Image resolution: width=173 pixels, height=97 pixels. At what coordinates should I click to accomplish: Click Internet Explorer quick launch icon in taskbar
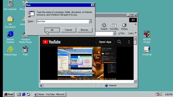coord(24,94)
